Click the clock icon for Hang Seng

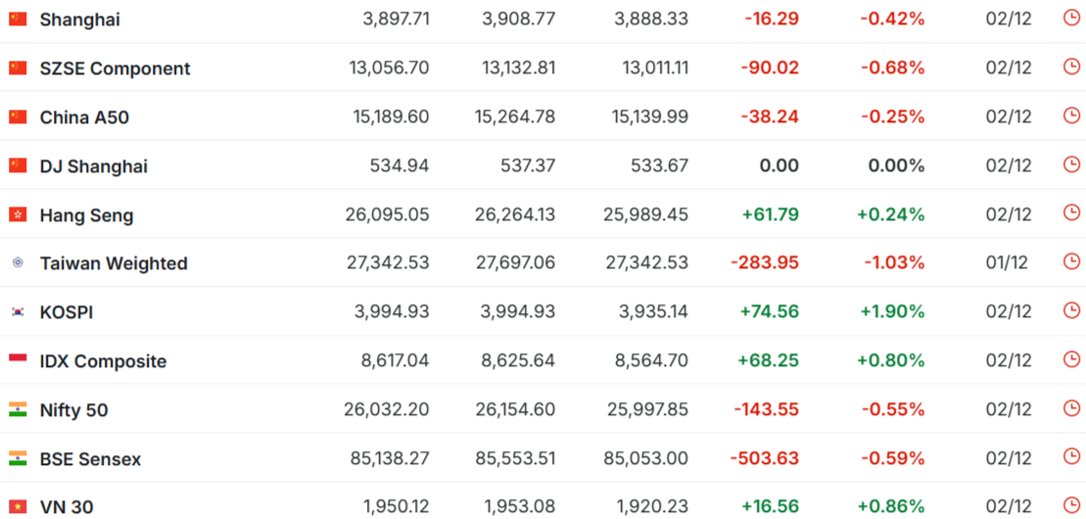[1071, 213]
